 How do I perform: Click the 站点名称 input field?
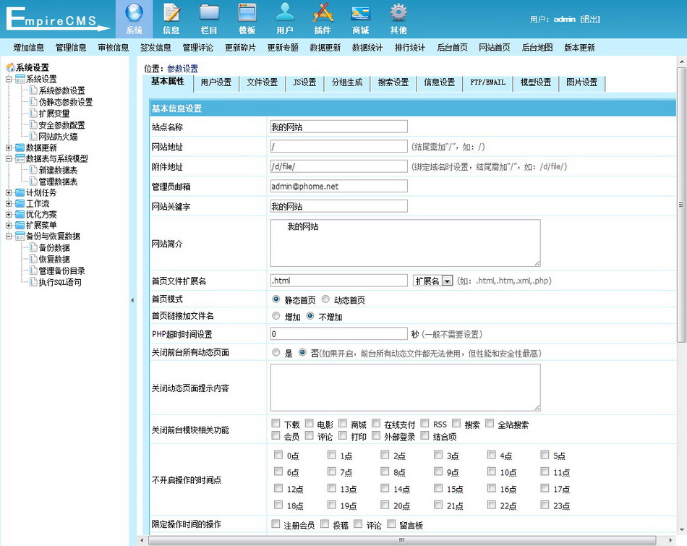(x=338, y=126)
